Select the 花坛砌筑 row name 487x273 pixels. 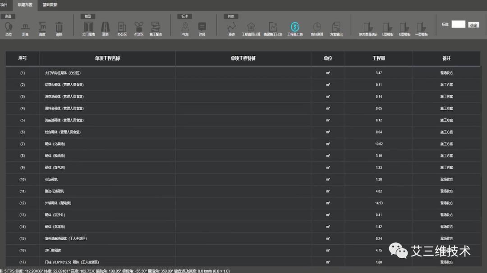coord(51,179)
